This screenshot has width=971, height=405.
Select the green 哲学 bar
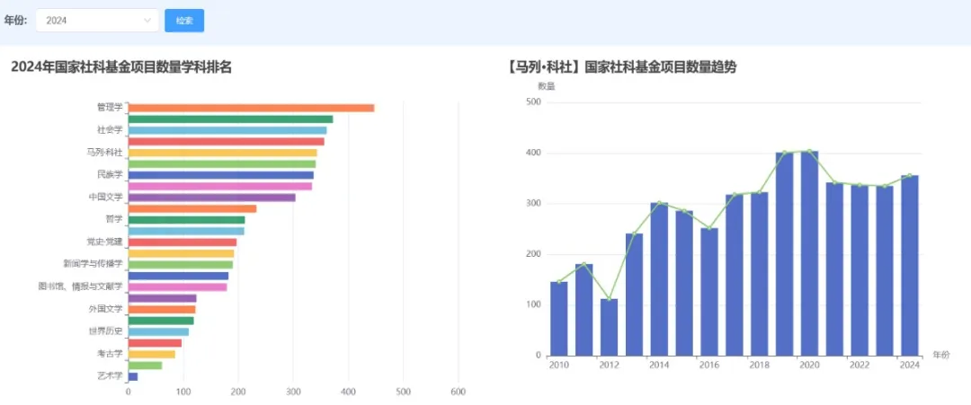(x=186, y=220)
